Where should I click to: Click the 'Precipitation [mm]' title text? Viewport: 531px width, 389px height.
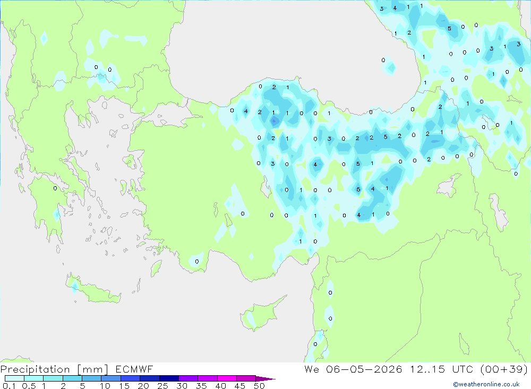[54, 369]
